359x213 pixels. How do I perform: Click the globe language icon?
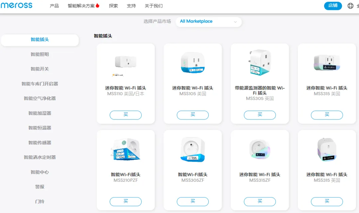tap(350, 6)
